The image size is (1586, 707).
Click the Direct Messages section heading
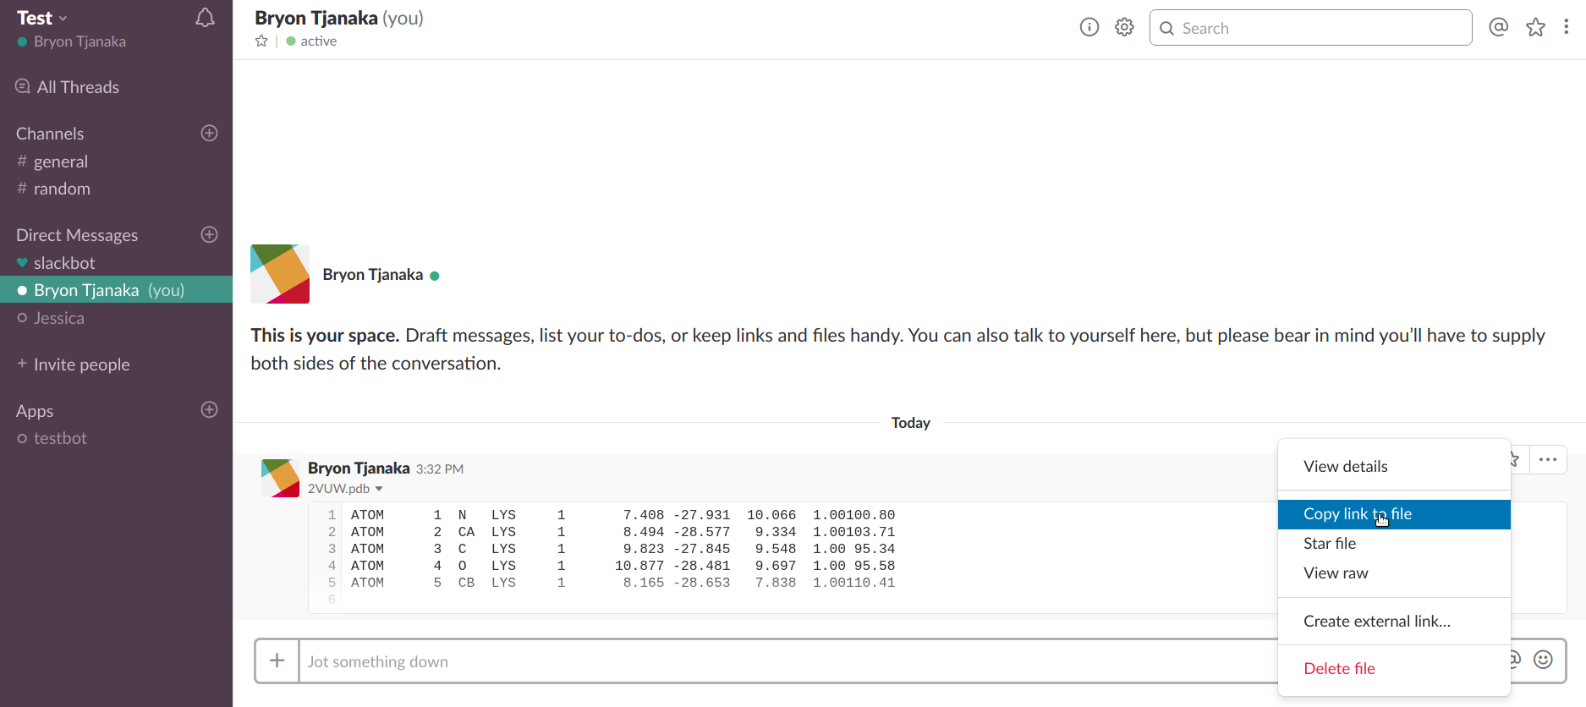coord(77,235)
